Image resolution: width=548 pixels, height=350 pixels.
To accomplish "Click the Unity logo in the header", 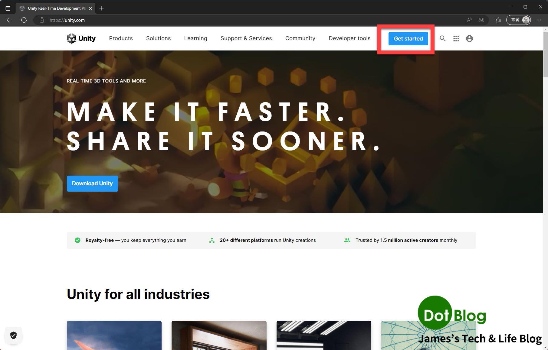I will coord(81,38).
